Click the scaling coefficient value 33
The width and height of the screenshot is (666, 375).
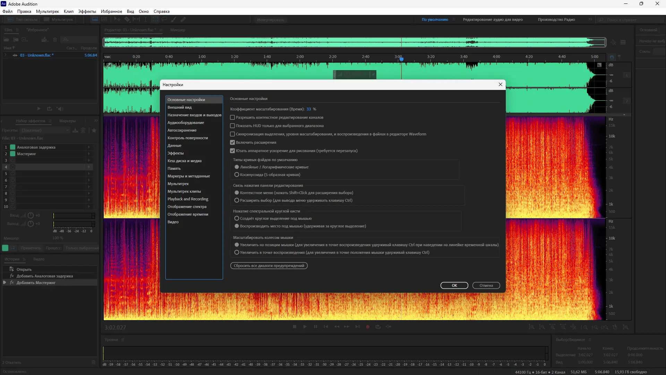308,109
